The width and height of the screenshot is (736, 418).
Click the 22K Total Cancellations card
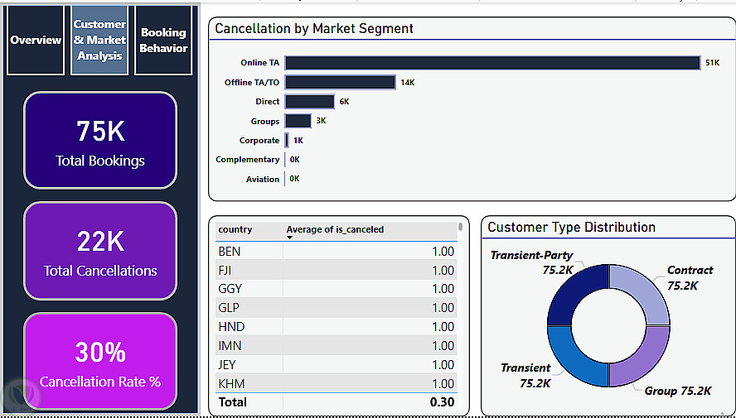[100, 251]
